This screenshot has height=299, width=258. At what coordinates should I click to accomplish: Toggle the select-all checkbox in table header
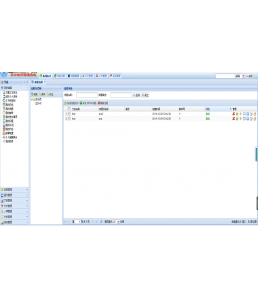[x=69, y=109]
